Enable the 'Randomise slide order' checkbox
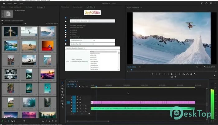The width and height of the screenshot is (218, 125). coord(66,27)
